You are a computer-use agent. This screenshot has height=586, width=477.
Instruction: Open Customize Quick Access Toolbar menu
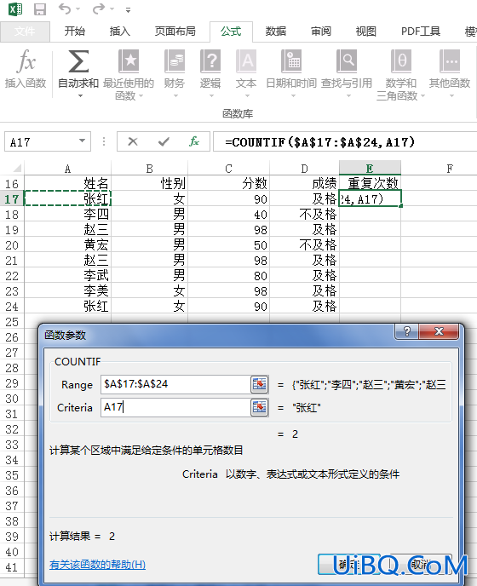click(x=129, y=9)
